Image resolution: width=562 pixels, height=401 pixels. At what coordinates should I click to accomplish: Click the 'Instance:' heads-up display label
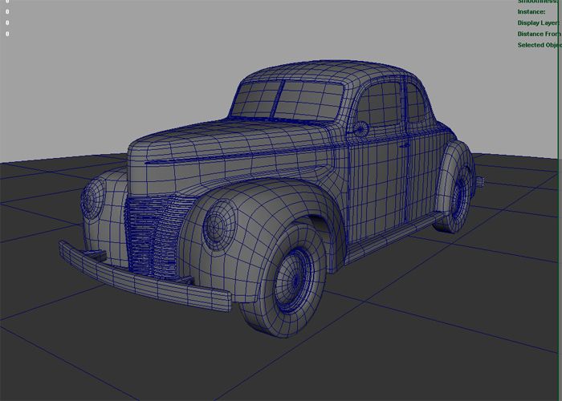[531, 12]
